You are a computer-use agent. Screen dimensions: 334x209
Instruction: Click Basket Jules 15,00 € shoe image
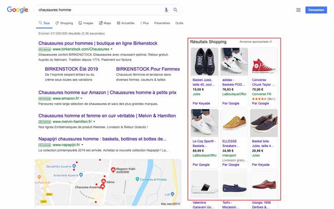[205, 61]
